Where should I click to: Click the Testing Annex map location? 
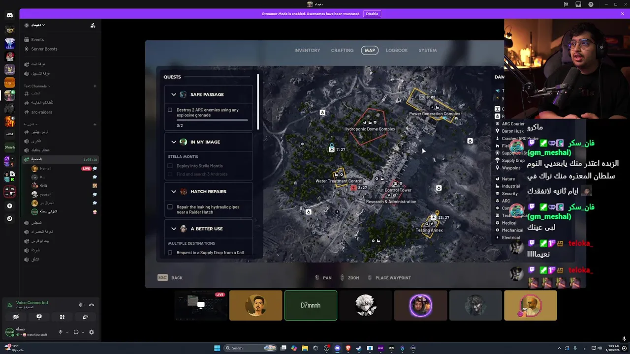click(429, 230)
